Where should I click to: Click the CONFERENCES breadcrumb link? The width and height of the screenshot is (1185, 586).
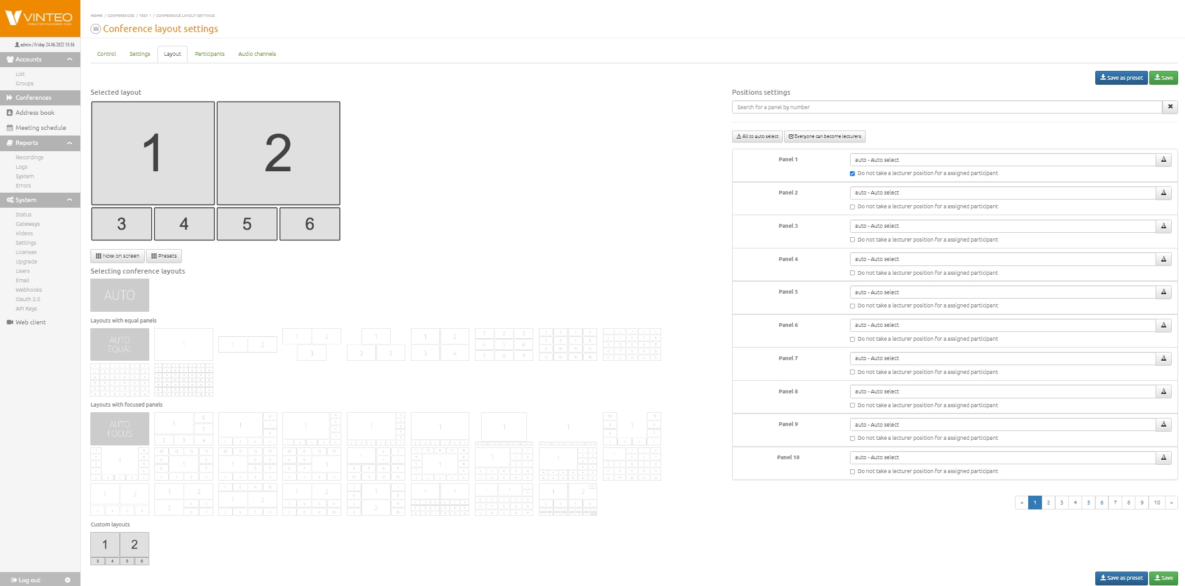[x=120, y=16]
